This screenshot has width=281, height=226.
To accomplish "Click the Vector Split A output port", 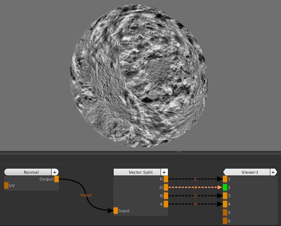I will coord(166,204).
